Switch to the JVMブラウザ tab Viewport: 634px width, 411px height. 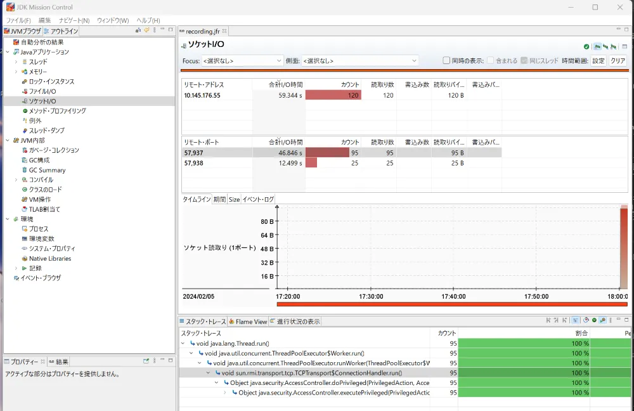tap(23, 31)
